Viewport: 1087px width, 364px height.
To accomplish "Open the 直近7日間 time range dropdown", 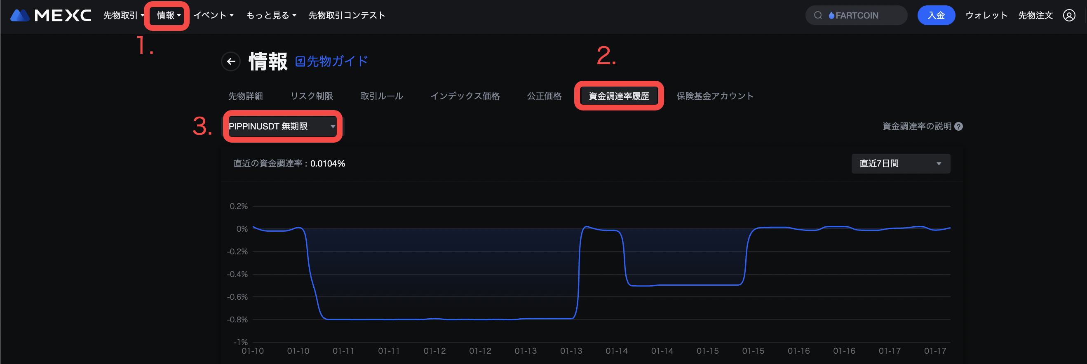I will (900, 164).
